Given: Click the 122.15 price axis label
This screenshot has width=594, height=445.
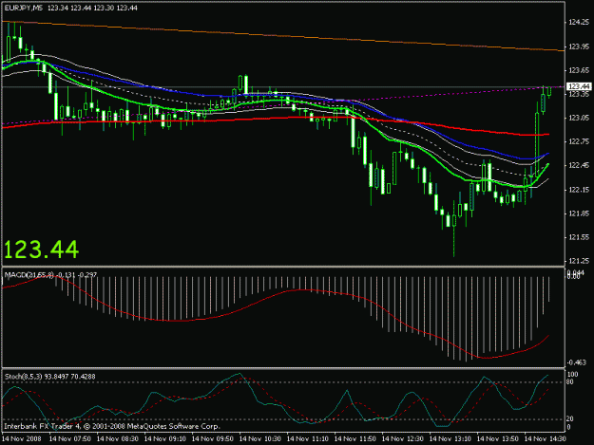Looking at the screenshot, I should (579, 190).
